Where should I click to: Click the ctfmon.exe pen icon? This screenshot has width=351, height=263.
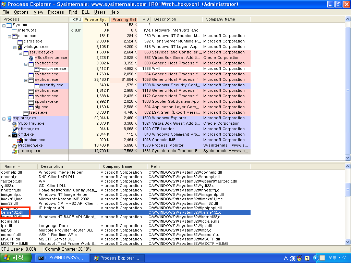[14, 129]
